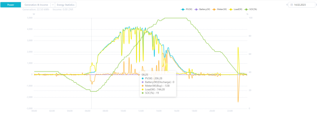Hide the Meter(W) legend series
Image resolution: width=317 pixels, height=123 pixels.
tap(219, 9)
